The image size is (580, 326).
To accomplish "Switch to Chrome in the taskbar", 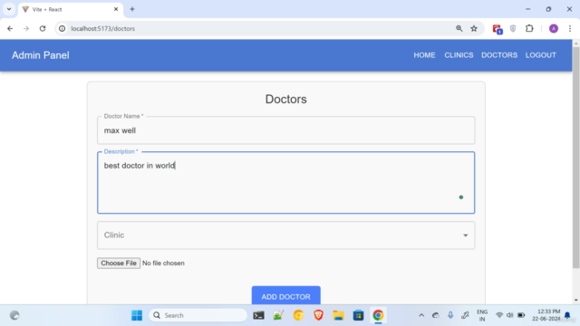I will [378, 315].
